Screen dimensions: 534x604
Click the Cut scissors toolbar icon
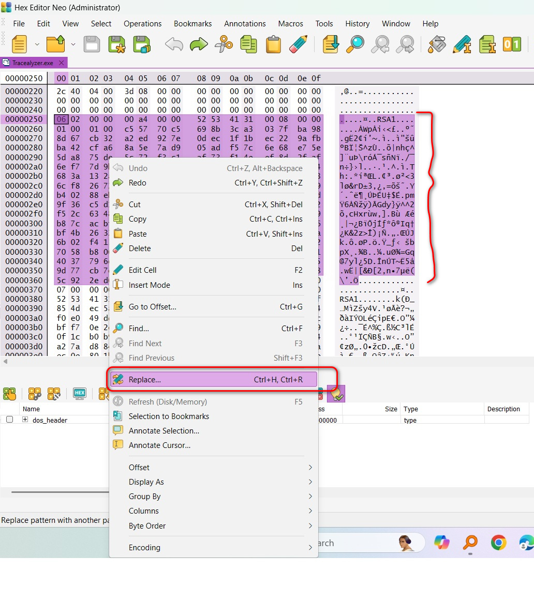(x=224, y=44)
